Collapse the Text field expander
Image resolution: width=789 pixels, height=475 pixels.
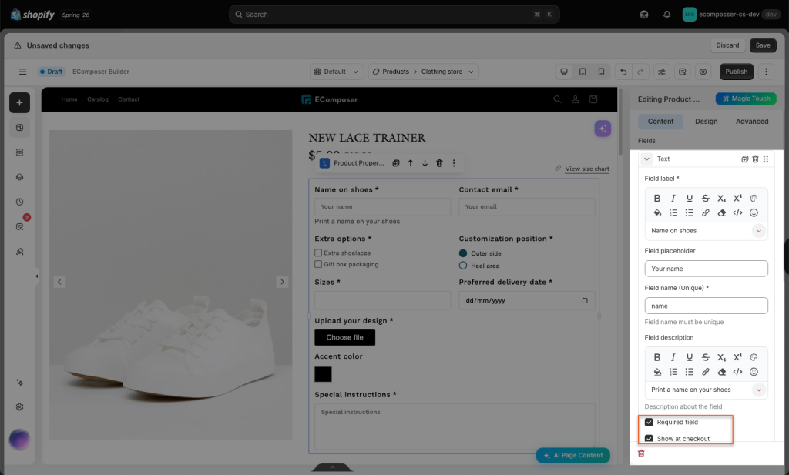click(647, 159)
